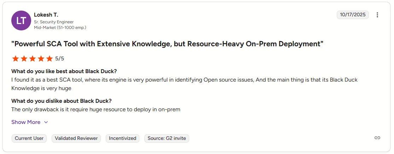Open reviewer name Lokesh T.
394x154 pixels.
pyautogui.click(x=46, y=15)
